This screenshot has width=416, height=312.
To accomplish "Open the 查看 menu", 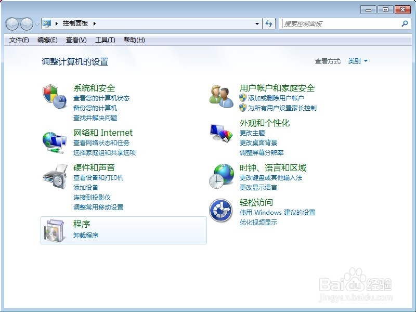I will (x=76, y=39).
